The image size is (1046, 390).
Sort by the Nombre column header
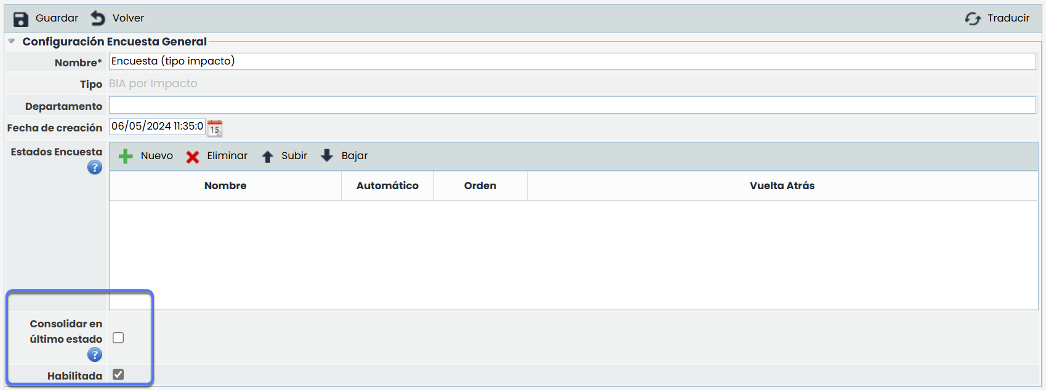pyautogui.click(x=225, y=185)
